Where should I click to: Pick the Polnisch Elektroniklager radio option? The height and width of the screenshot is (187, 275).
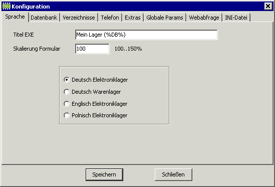pos(67,115)
